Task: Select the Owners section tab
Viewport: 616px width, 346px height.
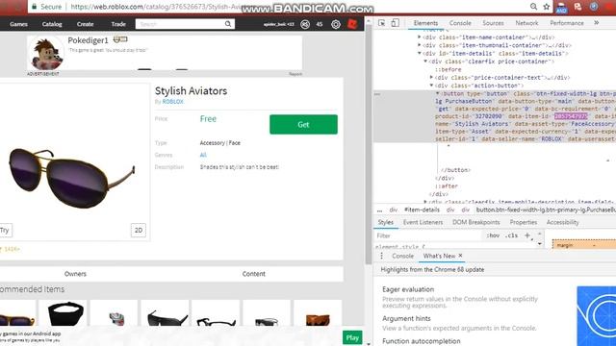Action: coord(75,274)
